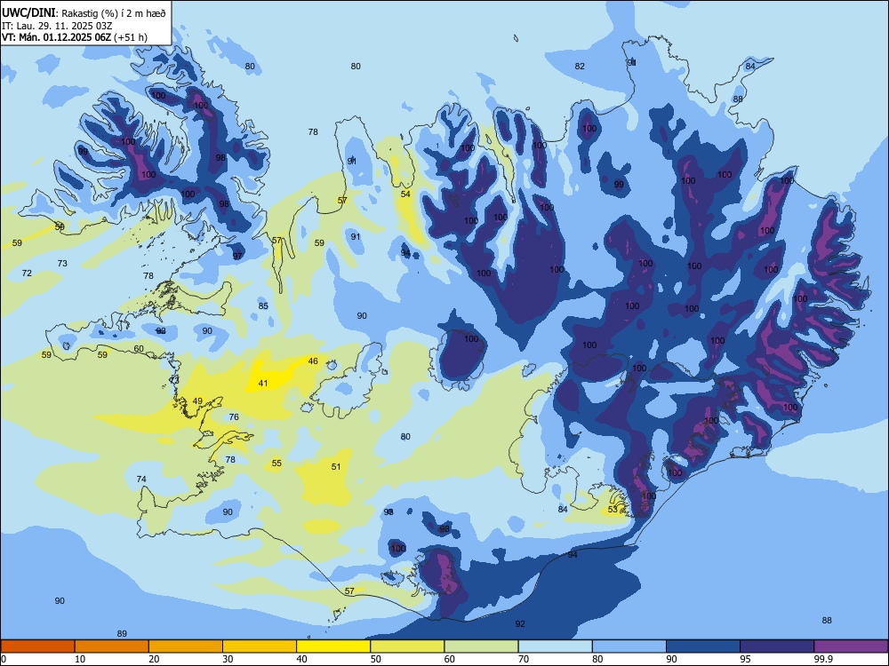Select the bright yellow 40–50 legend swatch

[x=333, y=646]
